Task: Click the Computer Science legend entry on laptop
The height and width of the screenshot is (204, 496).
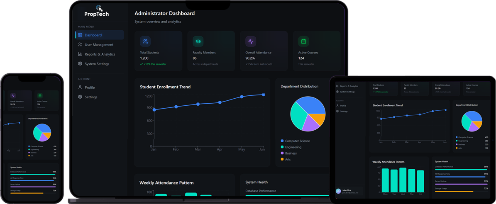Action: click(297, 141)
